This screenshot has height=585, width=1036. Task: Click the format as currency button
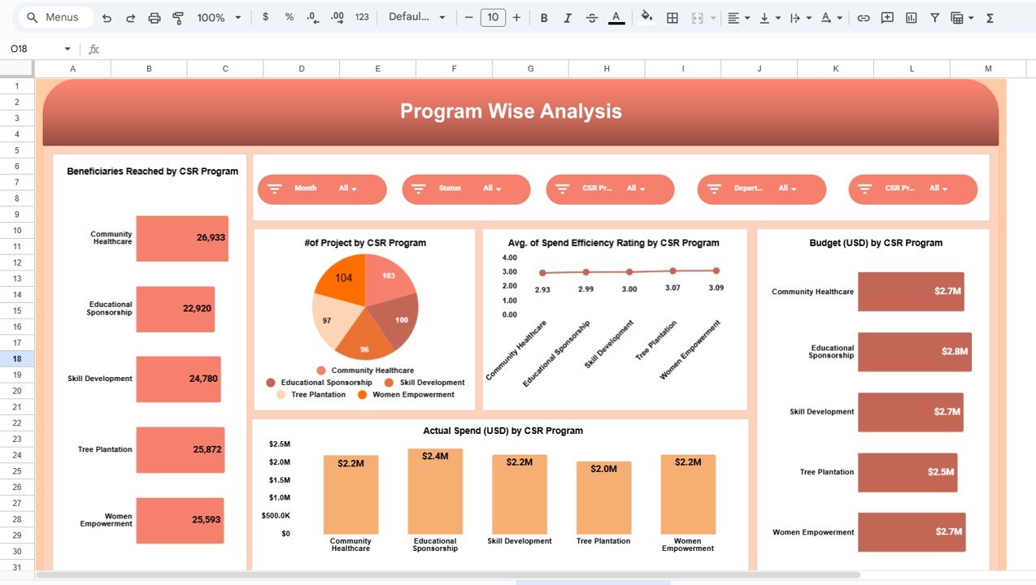(266, 17)
